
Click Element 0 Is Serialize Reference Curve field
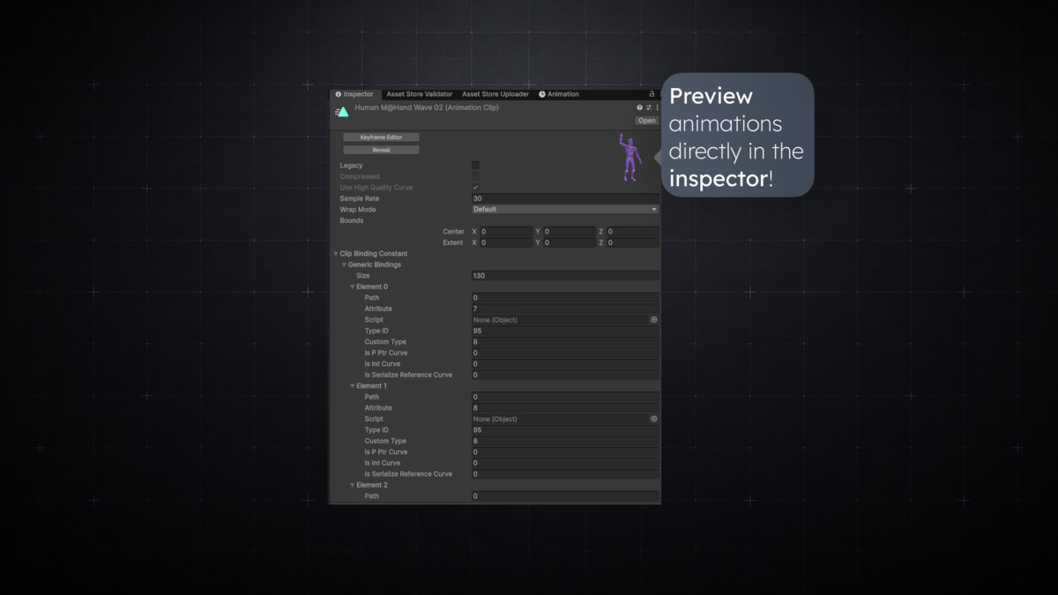565,376
